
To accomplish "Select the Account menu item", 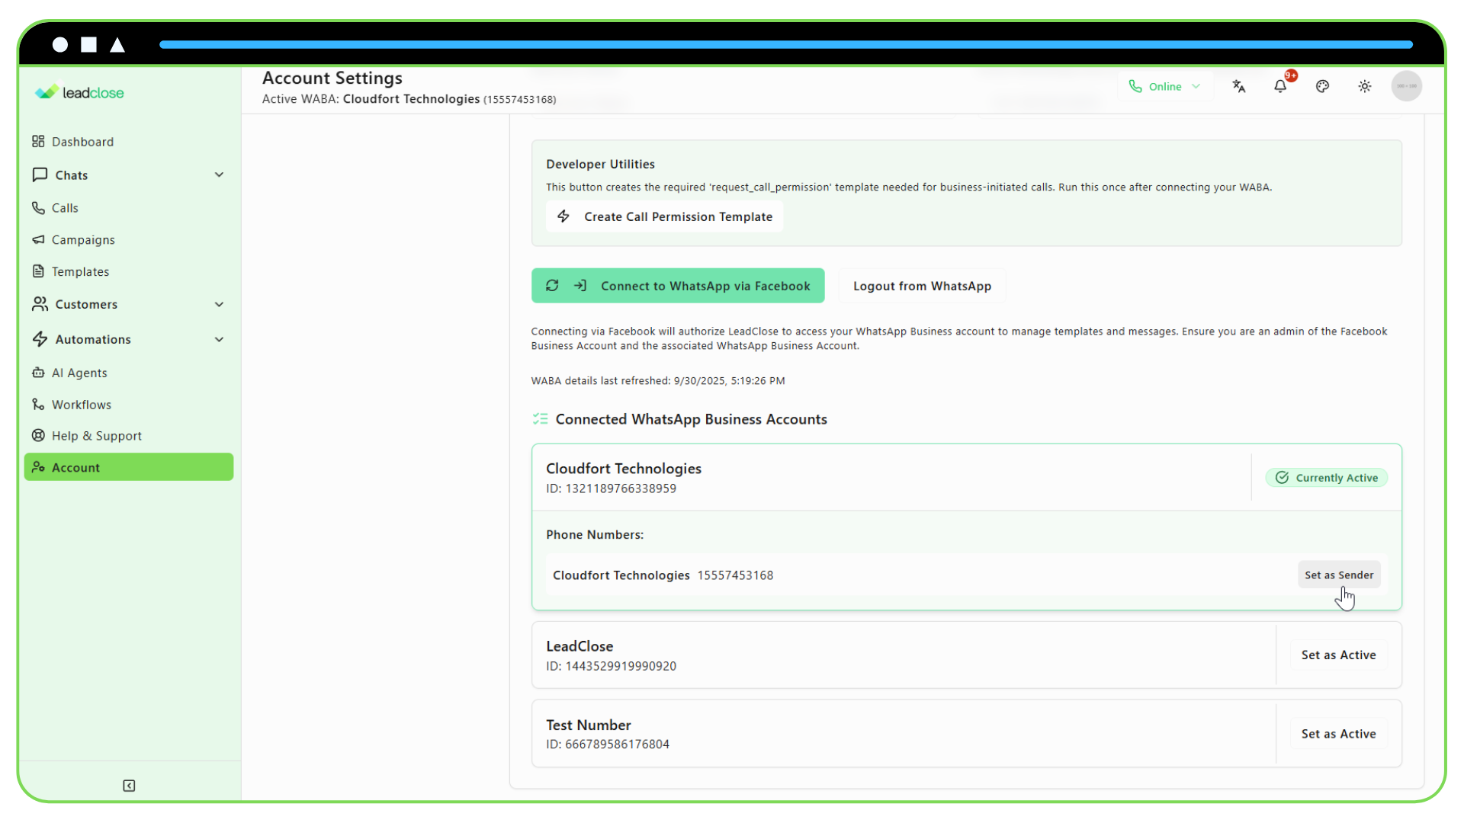I will [129, 467].
